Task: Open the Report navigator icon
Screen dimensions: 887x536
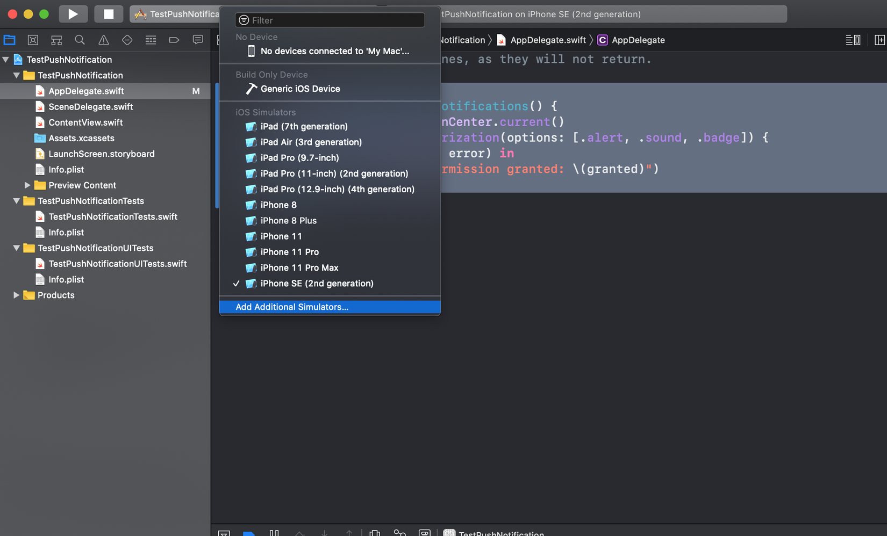Action: point(197,40)
